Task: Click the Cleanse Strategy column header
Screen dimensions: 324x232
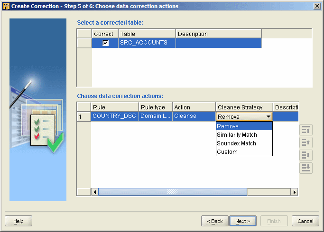Action: click(244, 107)
